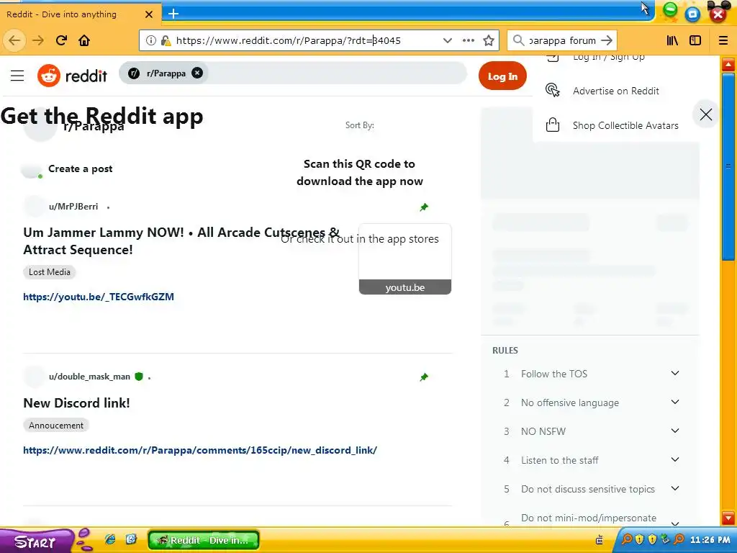737x553 pixels.
Task: Open the new_discord_link comments URL
Action: coord(200,450)
